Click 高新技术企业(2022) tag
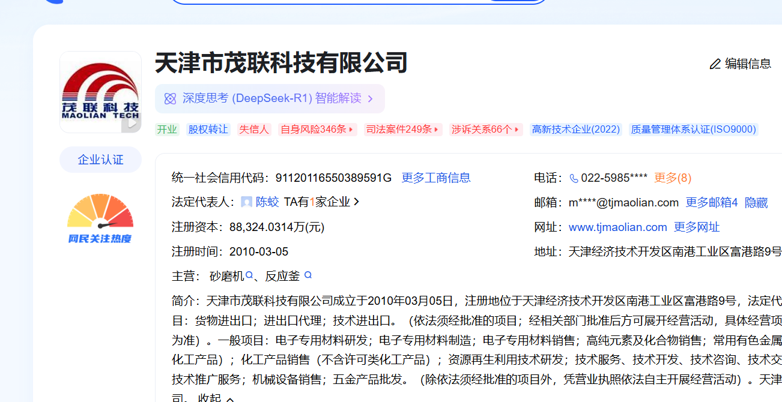This screenshot has height=402, width=782. [x=576, y=130]
